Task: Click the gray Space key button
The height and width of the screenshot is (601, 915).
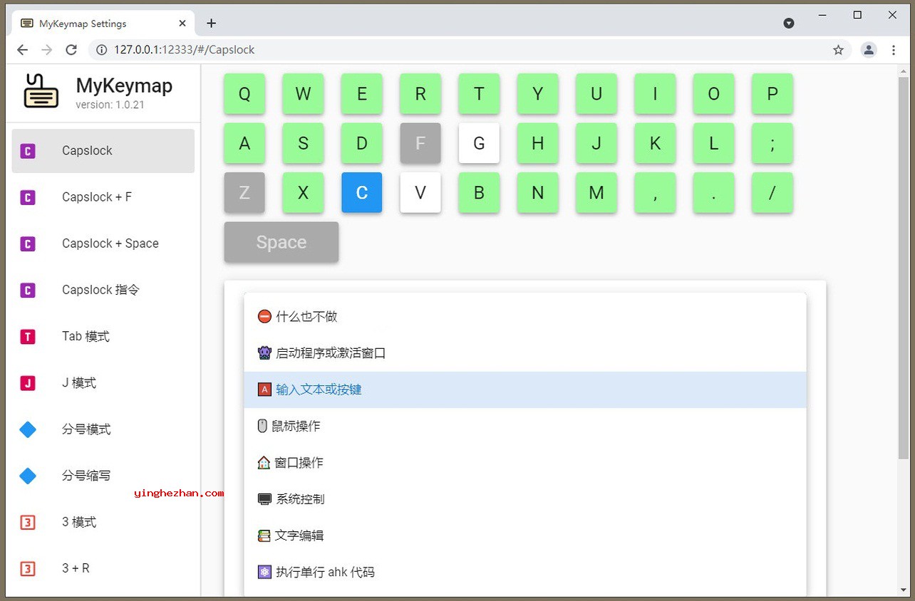Action: [281, 242]
